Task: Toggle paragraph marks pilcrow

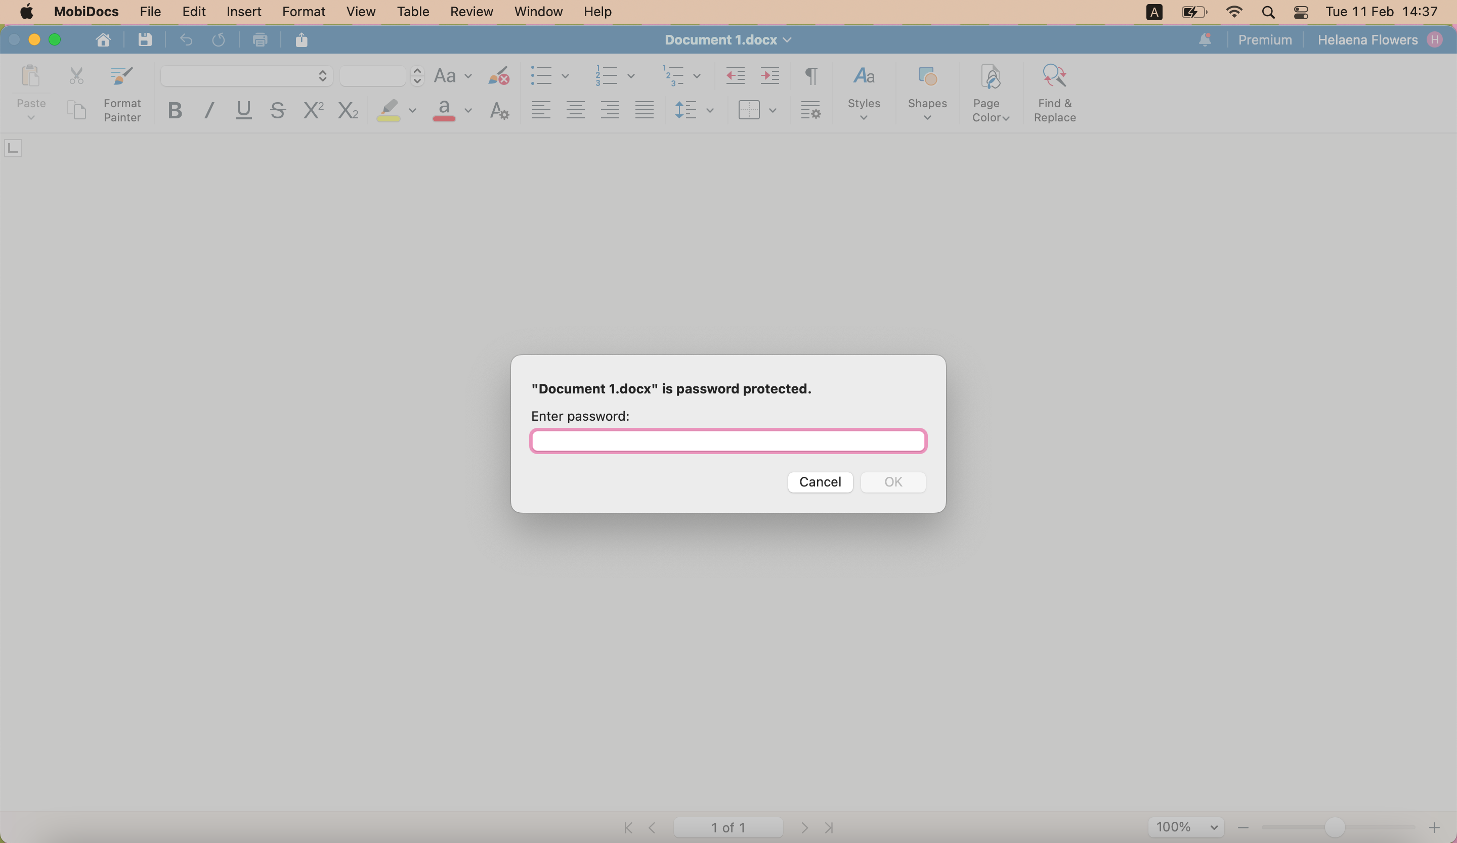Action: point(811,76)
